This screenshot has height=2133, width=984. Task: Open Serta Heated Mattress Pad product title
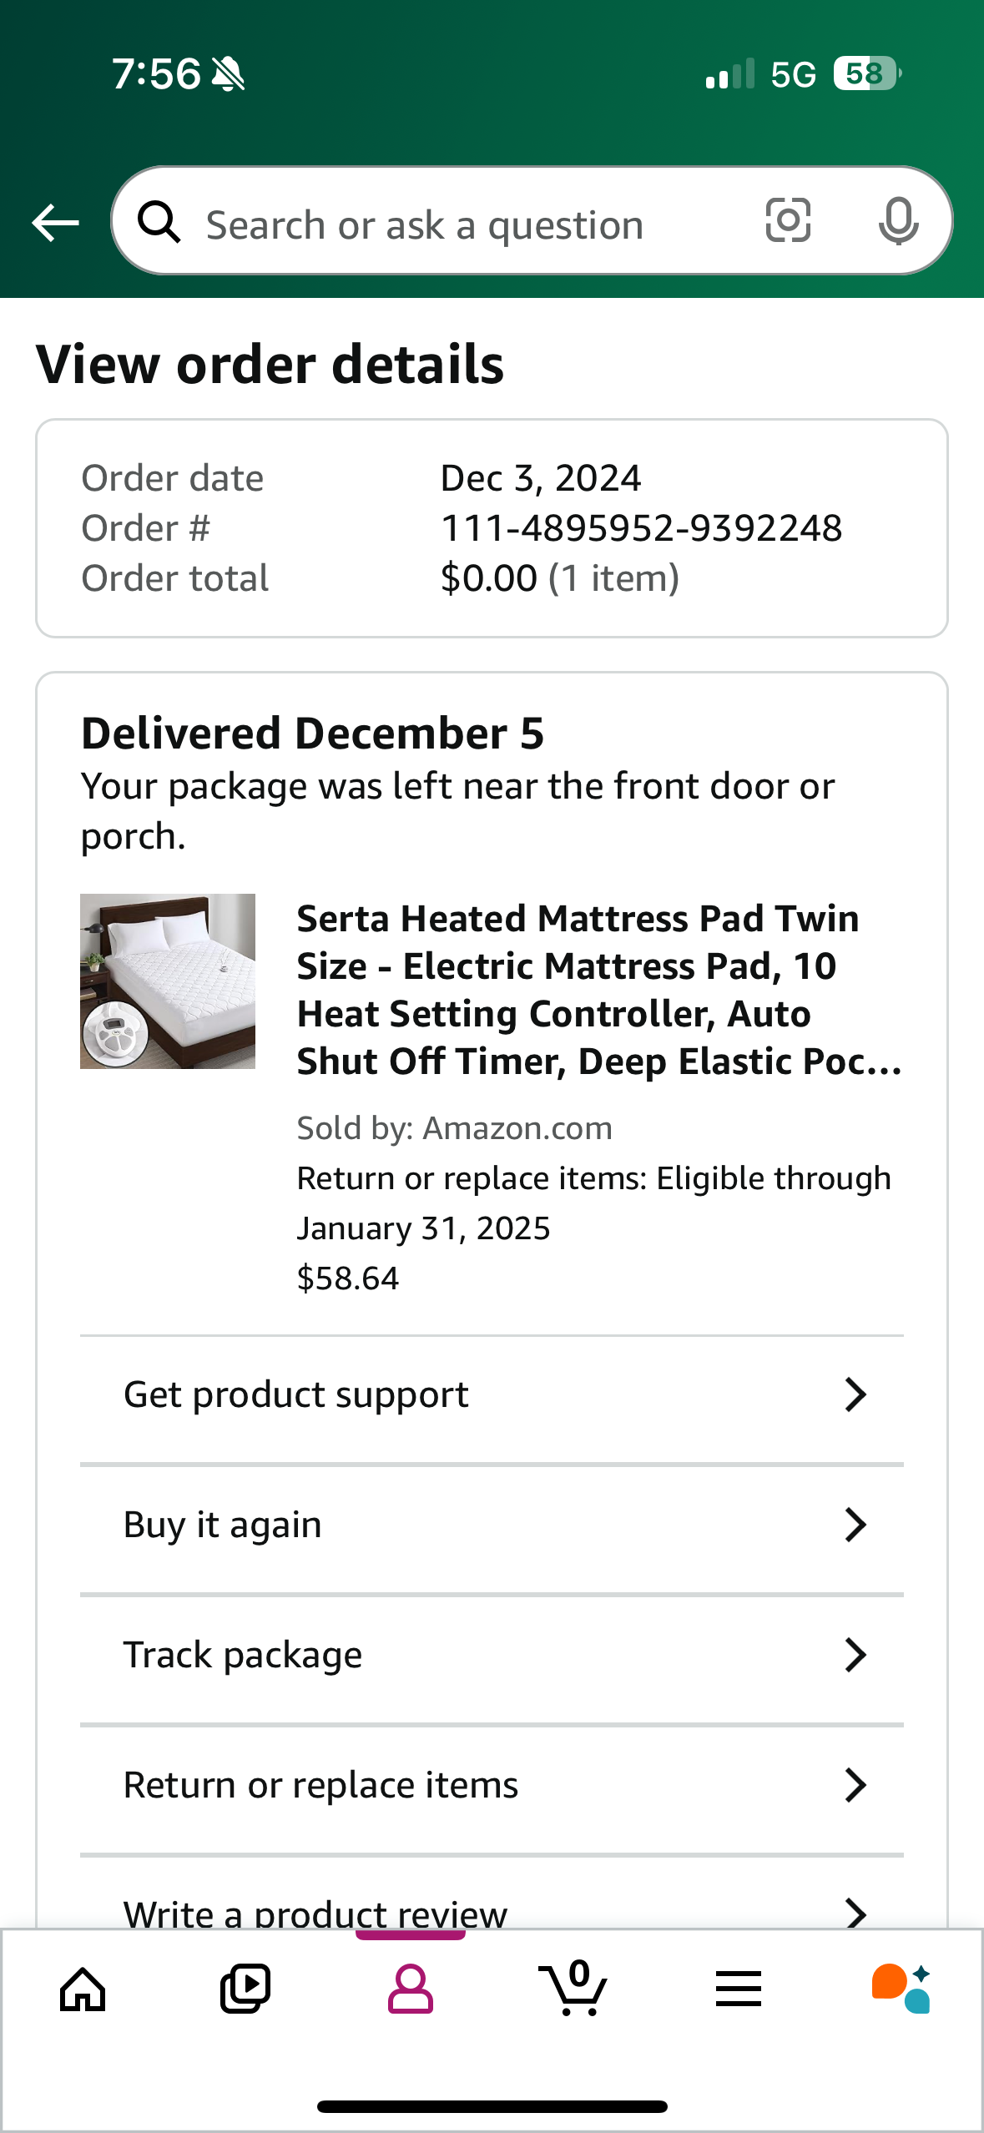point(599,990)
